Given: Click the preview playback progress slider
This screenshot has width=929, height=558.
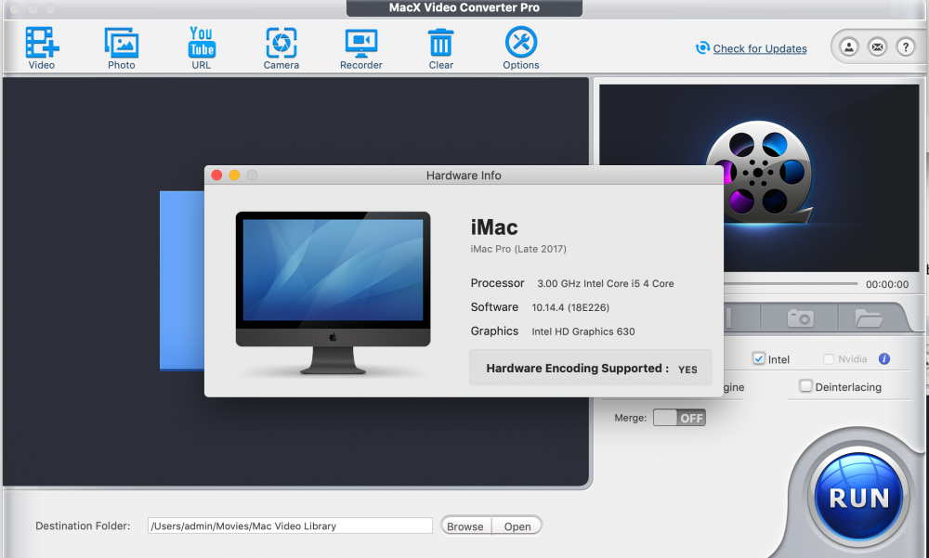Looking at the screenshot, I should click(791, 284).
